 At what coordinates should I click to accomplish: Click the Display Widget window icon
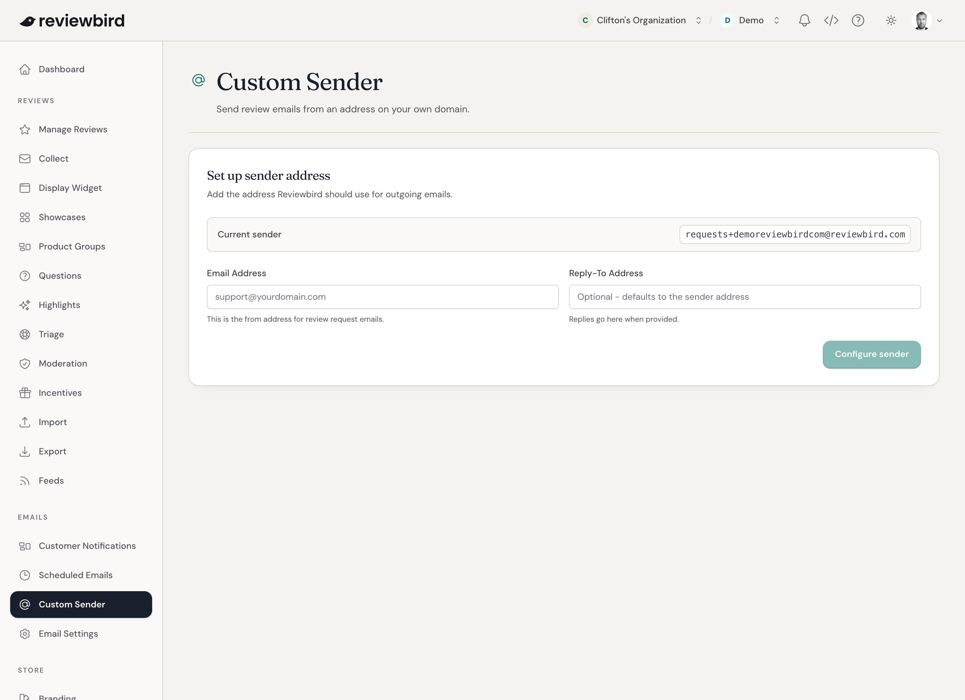pos(25,188)
